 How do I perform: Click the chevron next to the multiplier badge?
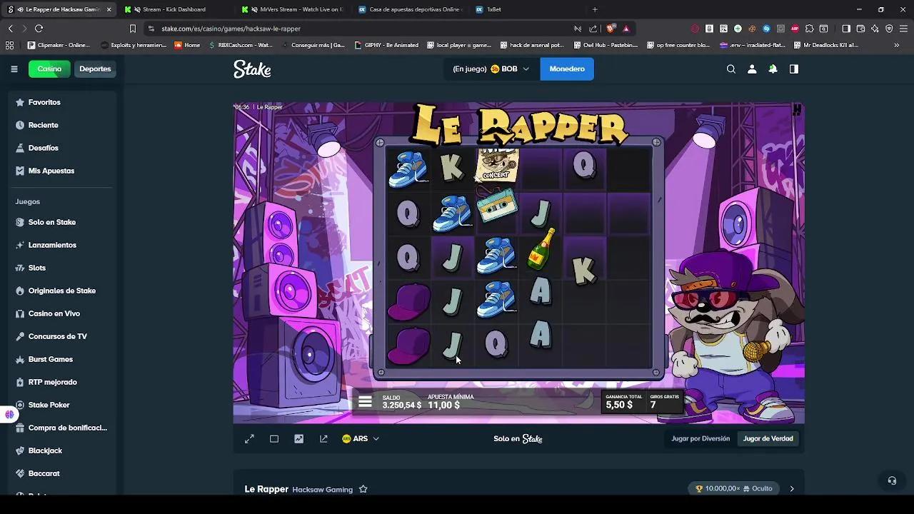tap(793, 488)
